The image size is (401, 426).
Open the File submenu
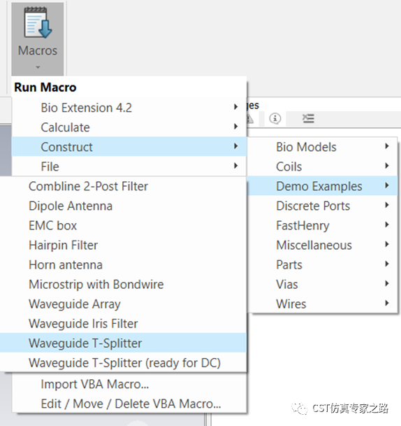point(129,166)
